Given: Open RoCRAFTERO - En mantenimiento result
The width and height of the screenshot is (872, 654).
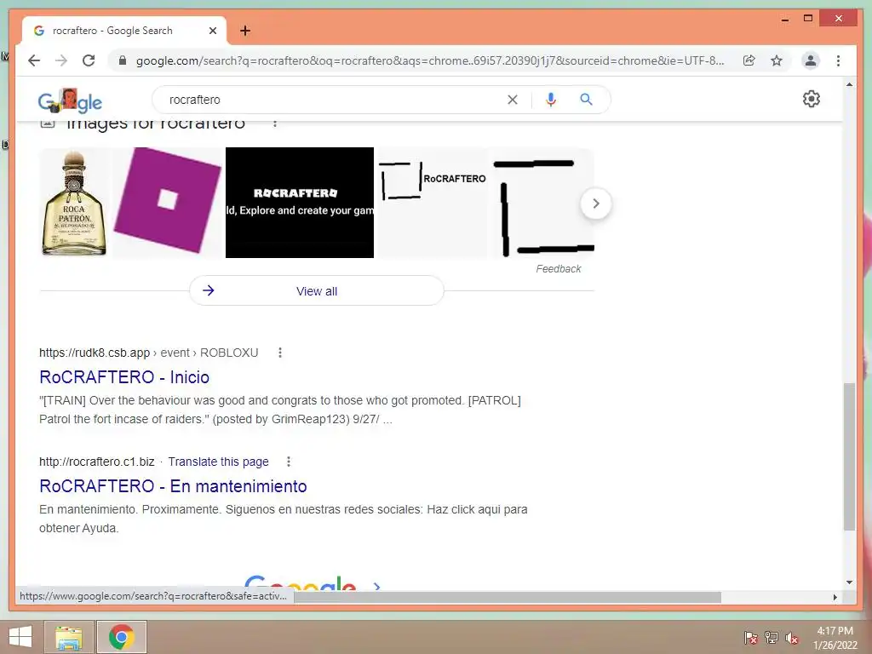Looking at the screenshot, I should click(173, 486).
